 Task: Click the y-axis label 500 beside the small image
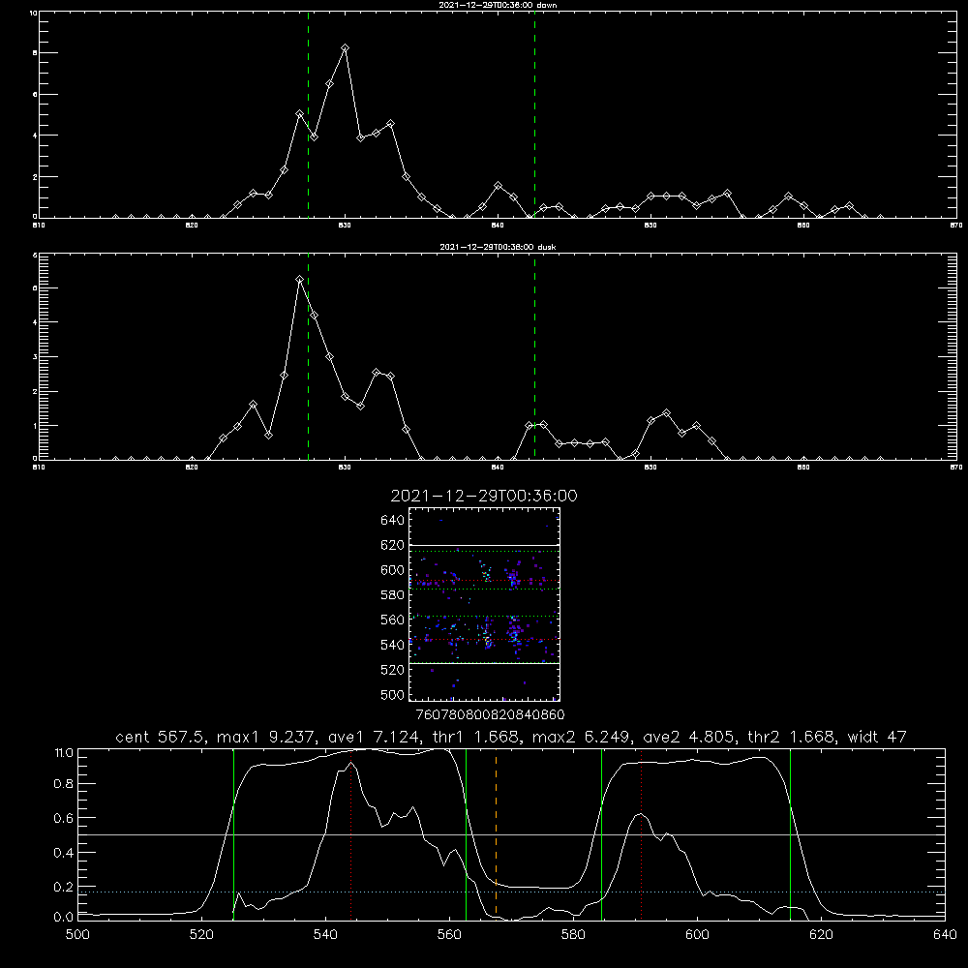[393, 694]
